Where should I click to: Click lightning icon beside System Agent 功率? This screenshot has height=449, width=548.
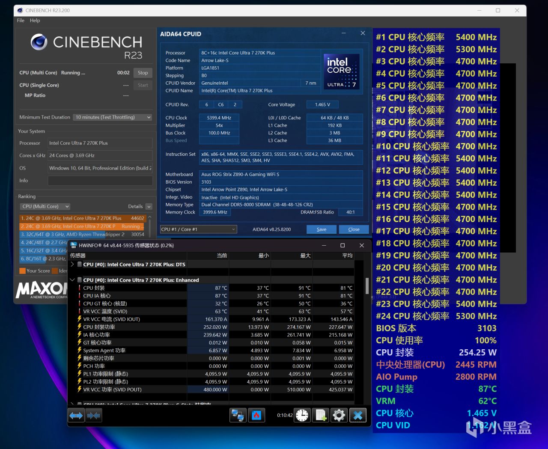pyautogui.click(x=80, y=350)
